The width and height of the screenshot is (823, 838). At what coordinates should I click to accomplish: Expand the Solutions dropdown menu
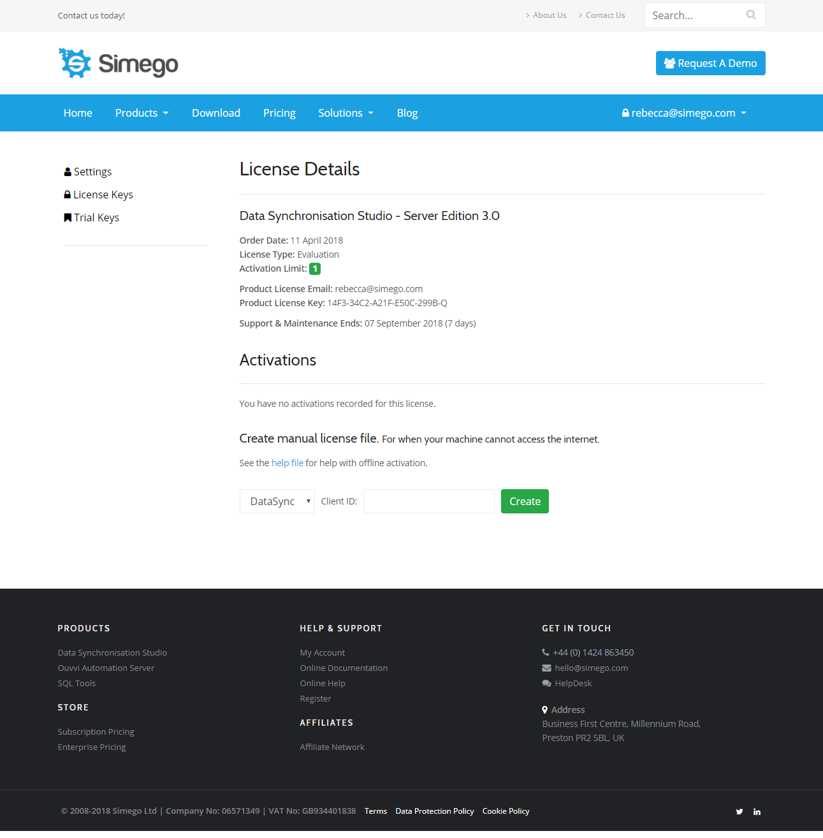point(346,113)
